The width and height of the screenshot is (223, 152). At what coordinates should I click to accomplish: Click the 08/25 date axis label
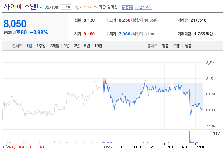pos(107,147)
